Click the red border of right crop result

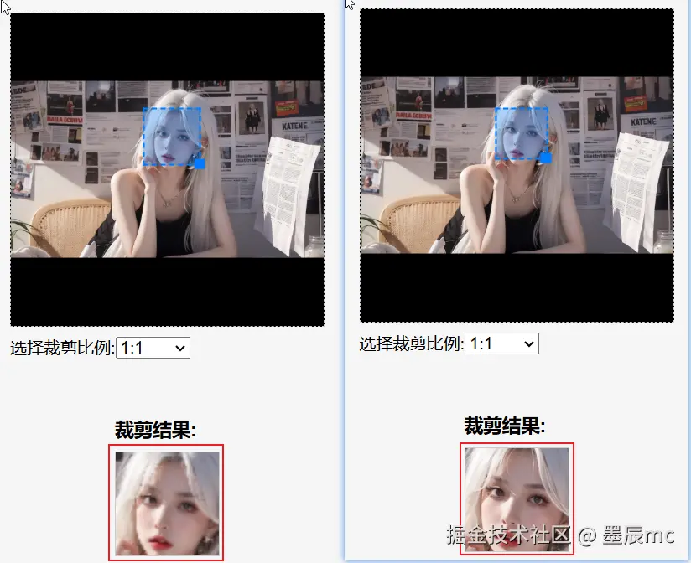coord(460,498)
